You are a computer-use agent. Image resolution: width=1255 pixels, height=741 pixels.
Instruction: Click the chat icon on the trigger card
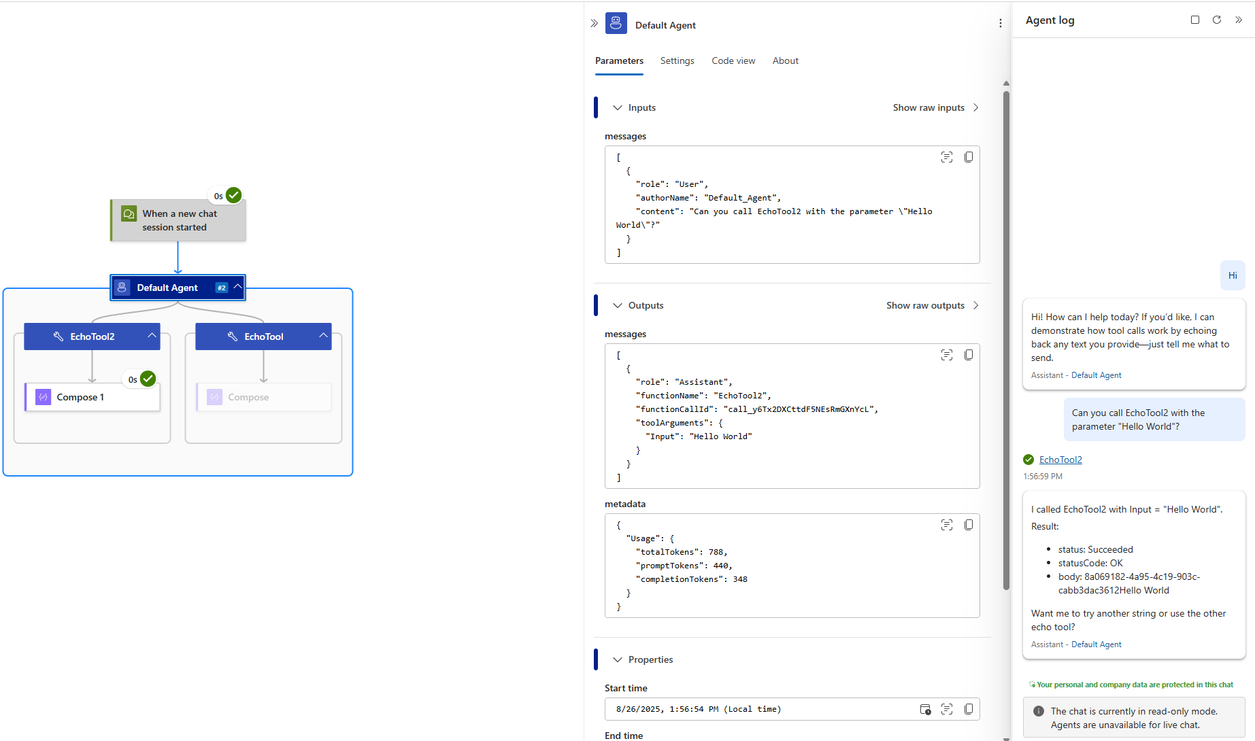pos(129,213)
